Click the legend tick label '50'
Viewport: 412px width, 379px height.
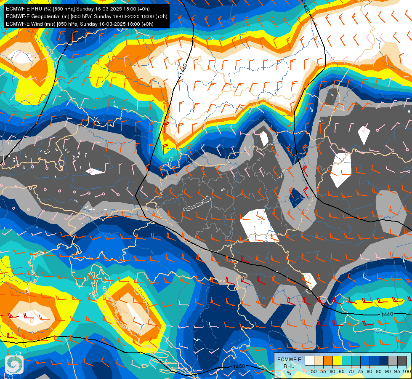[314, 371]
